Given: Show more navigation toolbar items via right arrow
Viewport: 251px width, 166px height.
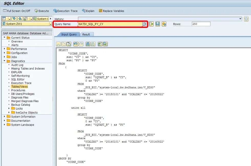Looking at the screenshot, I should click(x=51, y=19).
